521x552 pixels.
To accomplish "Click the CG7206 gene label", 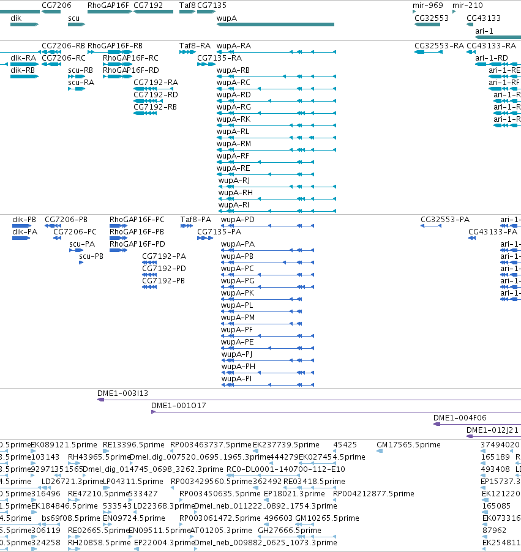I will pos(56,6).
